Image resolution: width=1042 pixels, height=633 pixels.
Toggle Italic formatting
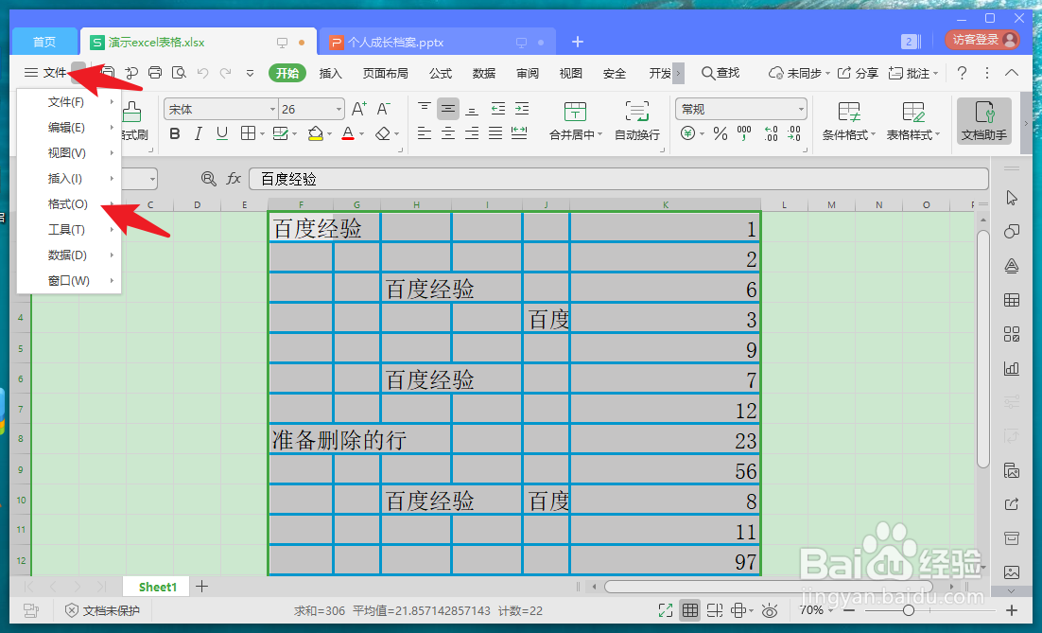[198, 133]
